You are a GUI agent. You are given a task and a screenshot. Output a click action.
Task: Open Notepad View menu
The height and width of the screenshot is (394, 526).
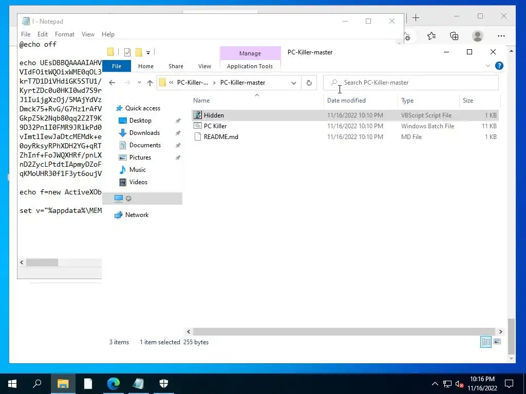pos(88,34)
